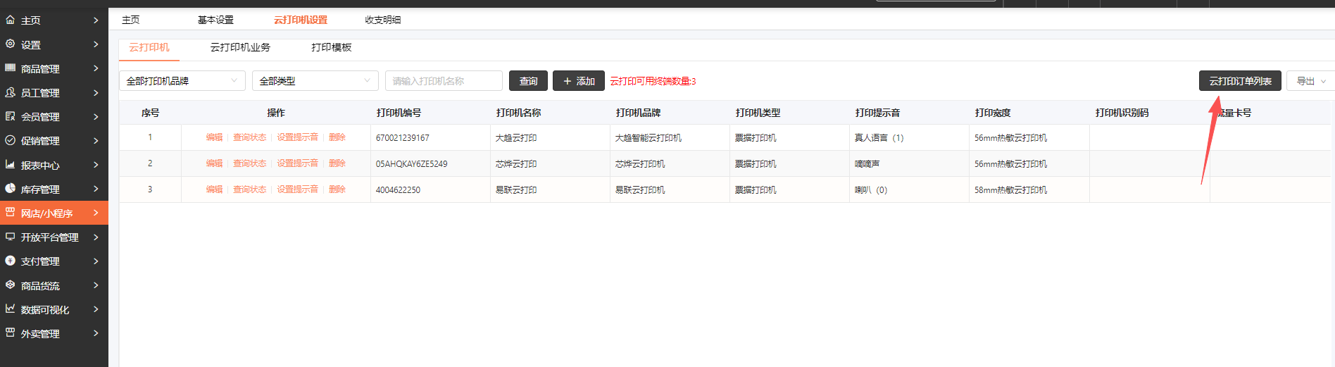
Task: Expand the 会员管理 sidebar menu
Action: [54, 117]
